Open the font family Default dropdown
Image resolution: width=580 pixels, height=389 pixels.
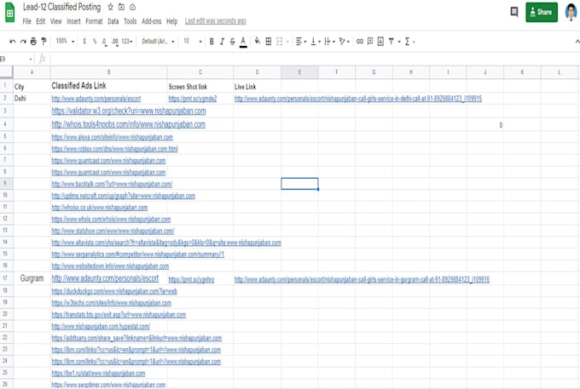(158, 42)
